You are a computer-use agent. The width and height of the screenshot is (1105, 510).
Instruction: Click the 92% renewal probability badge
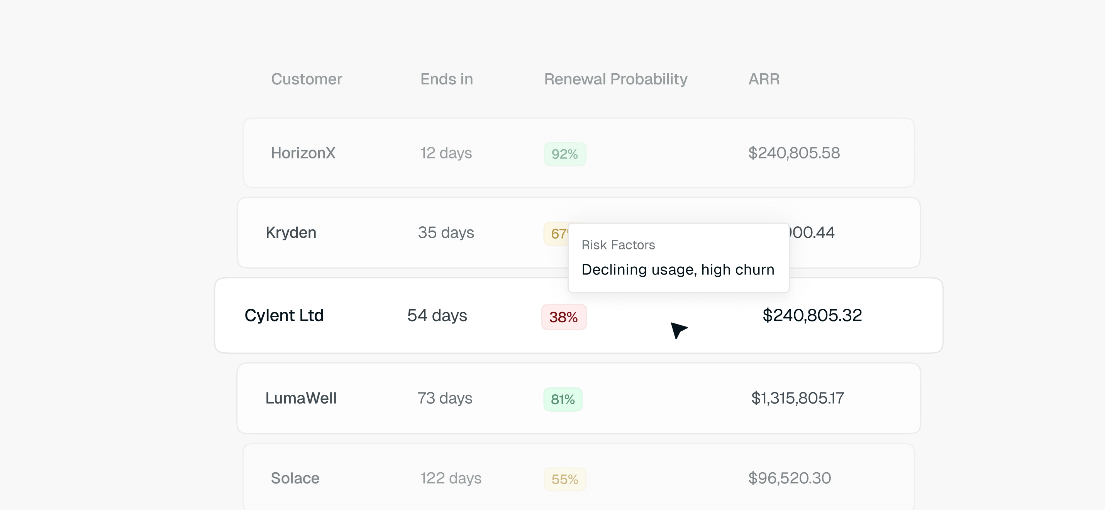565,154
